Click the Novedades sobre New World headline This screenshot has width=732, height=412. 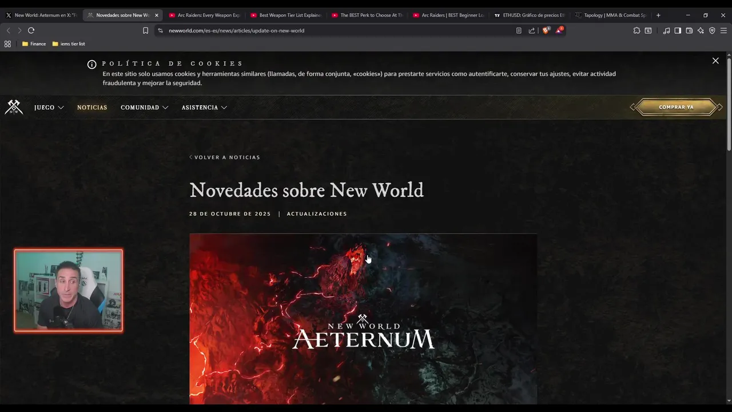[307, 190]
